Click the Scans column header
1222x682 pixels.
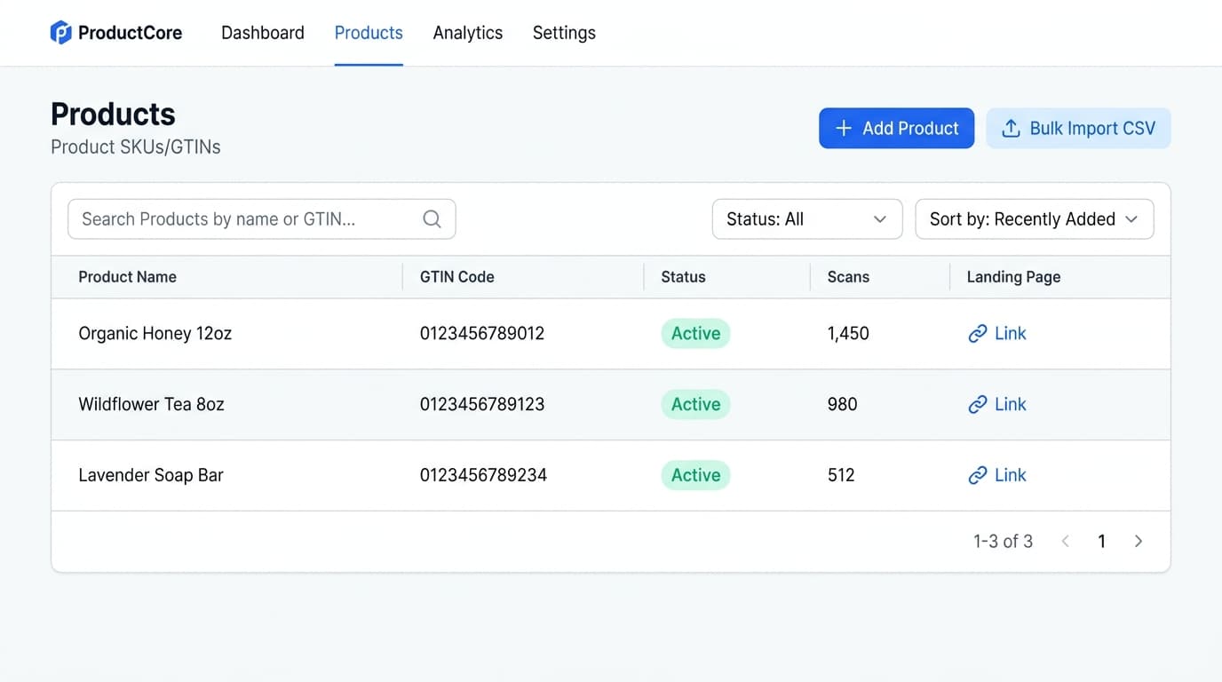click(x=848, y=277)
